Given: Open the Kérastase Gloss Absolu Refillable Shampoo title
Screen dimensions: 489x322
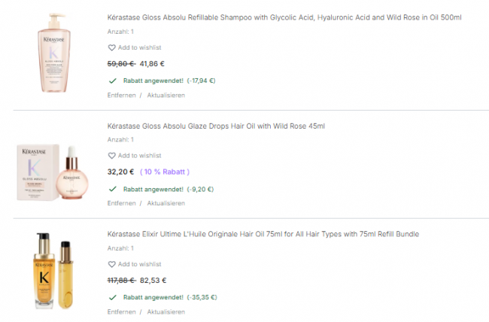Looking at the screenshot, I should pyautogui.click(x=284, y=17).
